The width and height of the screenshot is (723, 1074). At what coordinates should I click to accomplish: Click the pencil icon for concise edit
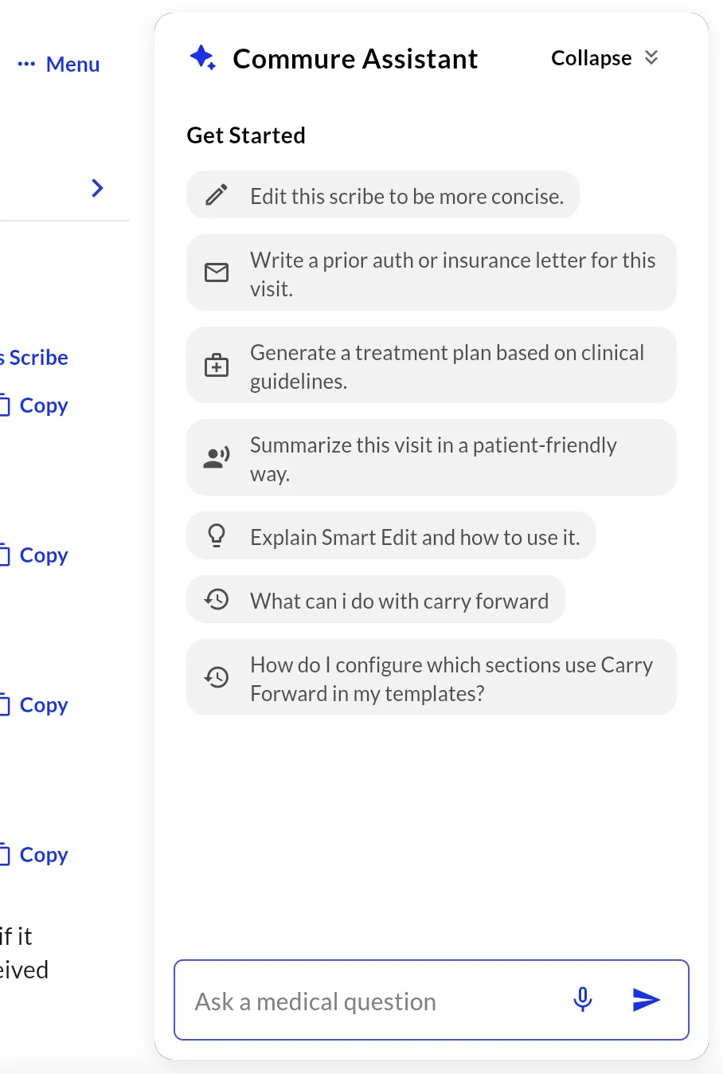click(217, 195)
